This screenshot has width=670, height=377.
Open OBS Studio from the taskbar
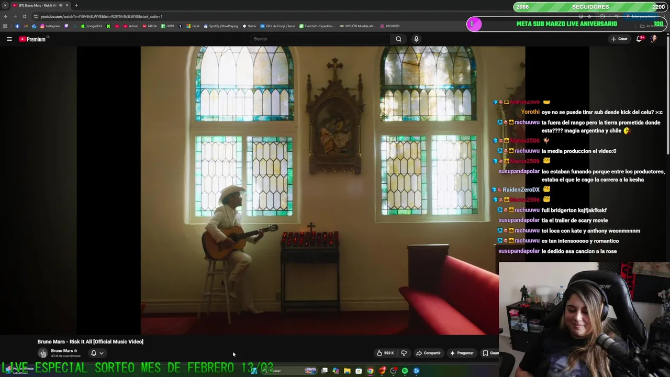[x=393, y=371]
